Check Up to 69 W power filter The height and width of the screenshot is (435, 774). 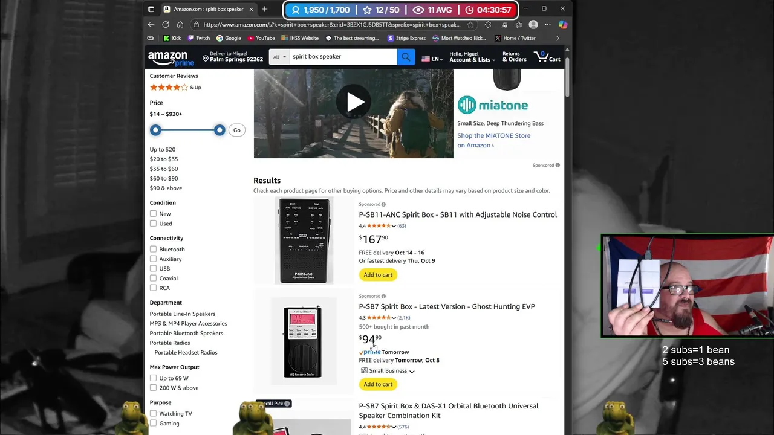point(154,378)
